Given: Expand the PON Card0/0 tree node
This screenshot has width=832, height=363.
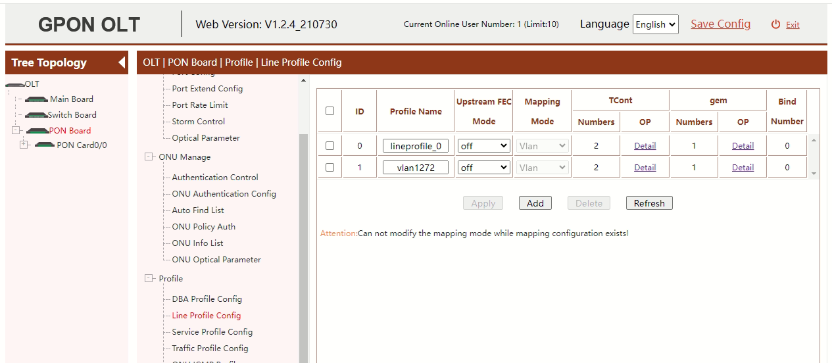Looking at the screenshot, I should click(x=24, y=145).
